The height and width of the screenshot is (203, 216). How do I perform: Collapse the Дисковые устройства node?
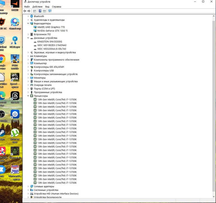coord(28,38)
